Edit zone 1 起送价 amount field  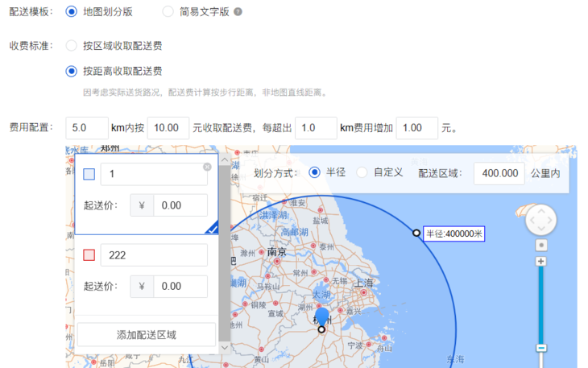click(x=180, y=205)
